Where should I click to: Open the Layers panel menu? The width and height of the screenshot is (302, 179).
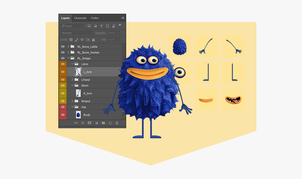(x=123, y=18)
